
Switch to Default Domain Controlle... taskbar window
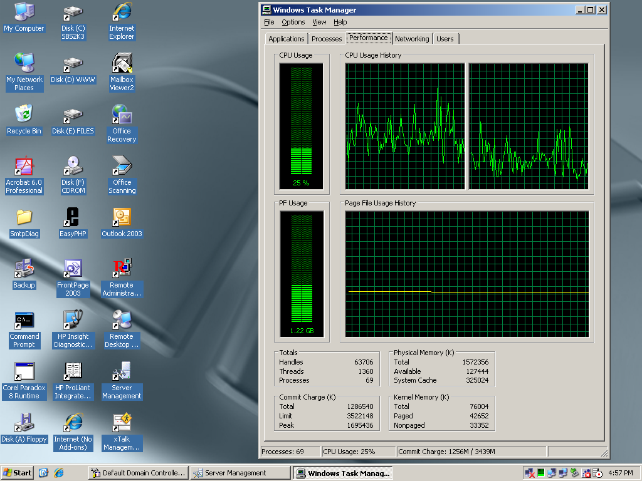(139, 473)
